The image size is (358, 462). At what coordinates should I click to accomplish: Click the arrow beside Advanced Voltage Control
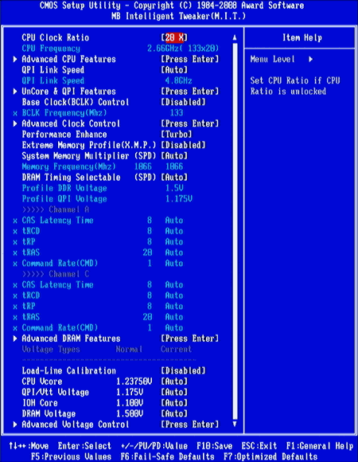click(15, 425)
